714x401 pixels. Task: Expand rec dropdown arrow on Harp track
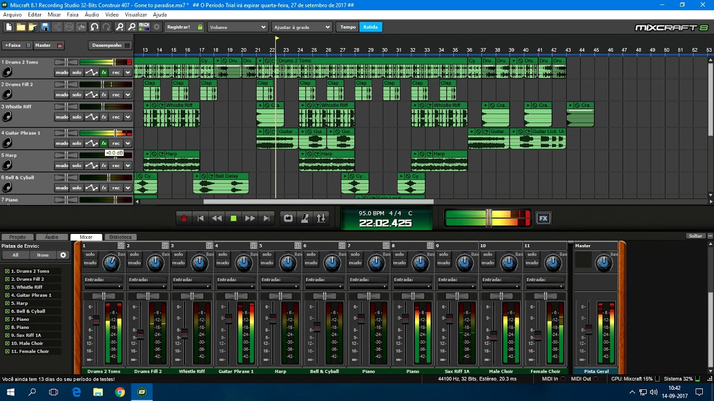128,165
